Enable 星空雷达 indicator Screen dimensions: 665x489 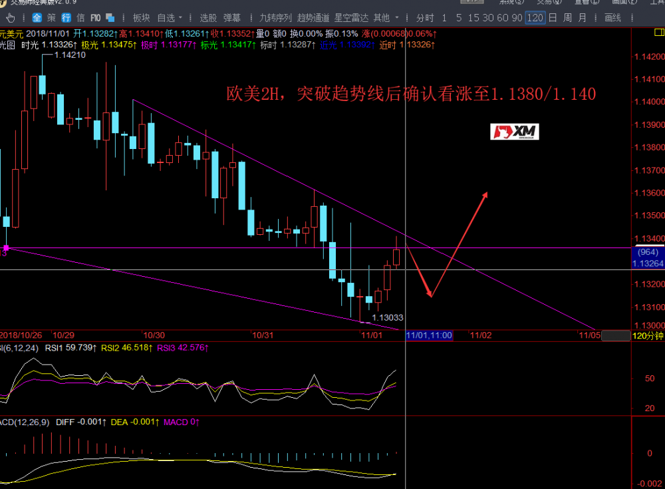click(351, 18)
